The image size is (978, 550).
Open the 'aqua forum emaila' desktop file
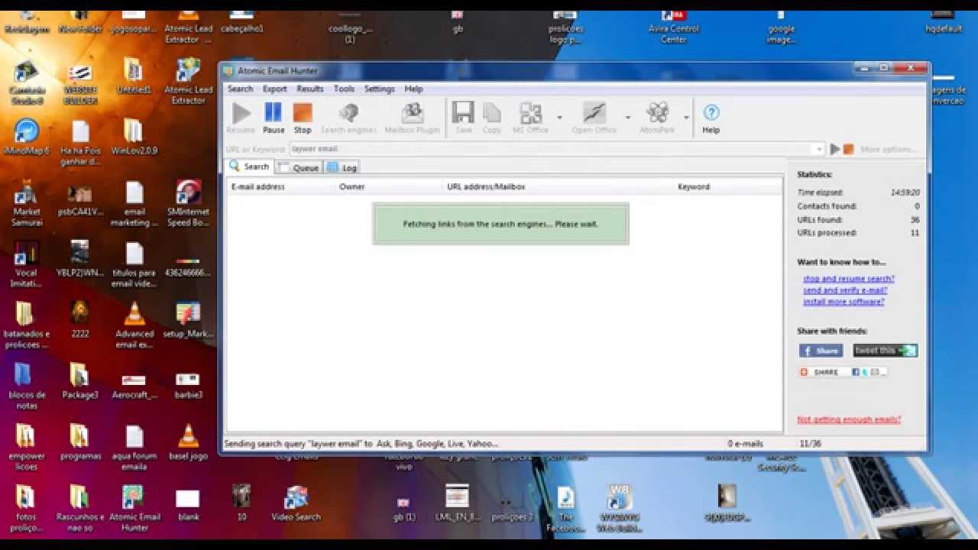pyautogui.click(x=134, y=447)
